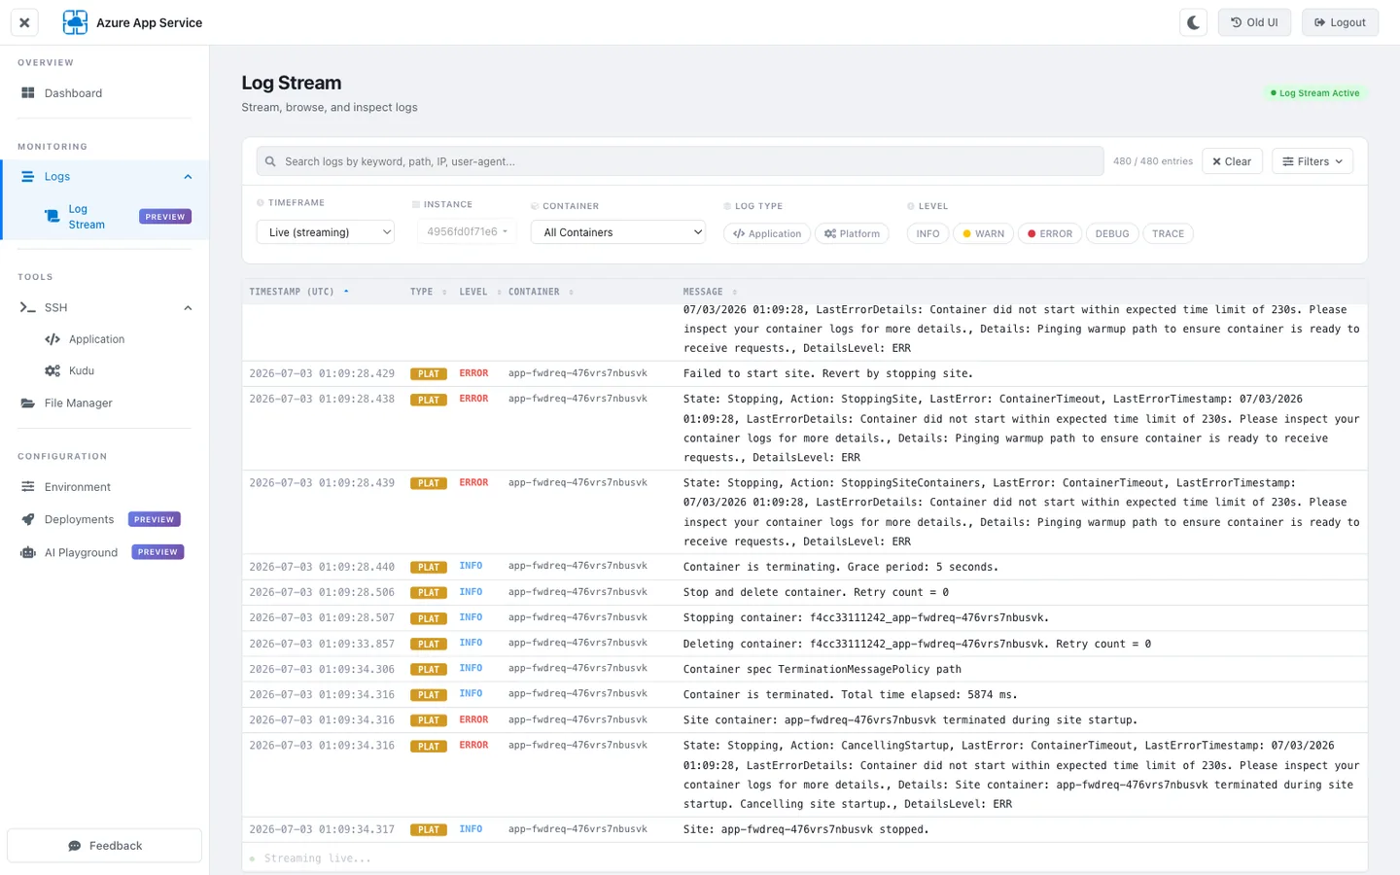
Task: Toggle the Platform log type filter
Action: click(852, 233)
